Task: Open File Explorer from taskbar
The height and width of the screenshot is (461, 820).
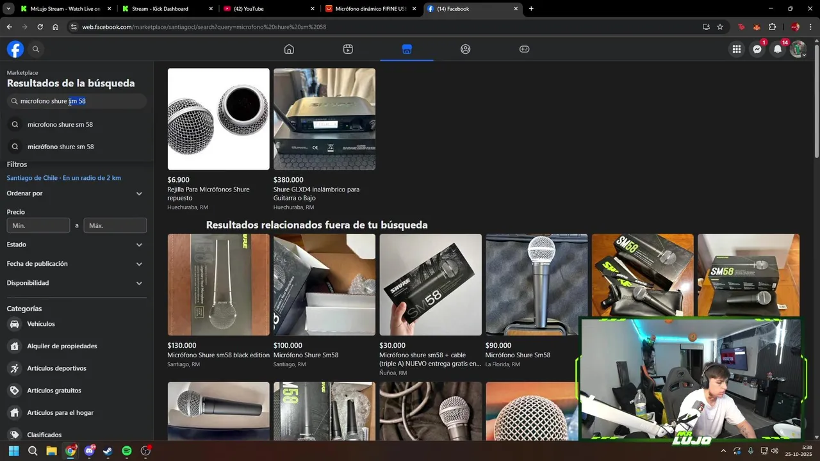Action: click(x=51, y=451)
